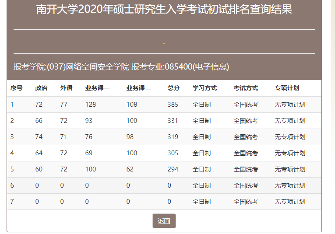The image size is (335, 234).
Task: Click the 考试方式 column header
Action: 246,88
